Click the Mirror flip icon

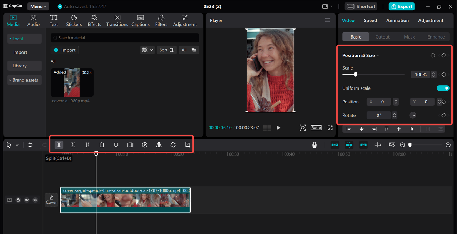click(159, 145)
